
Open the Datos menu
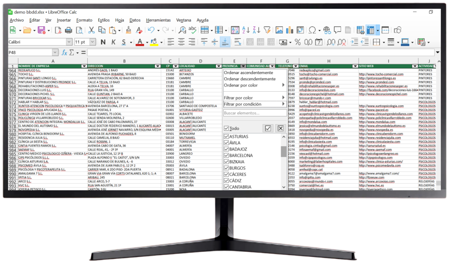click(135, 20)
